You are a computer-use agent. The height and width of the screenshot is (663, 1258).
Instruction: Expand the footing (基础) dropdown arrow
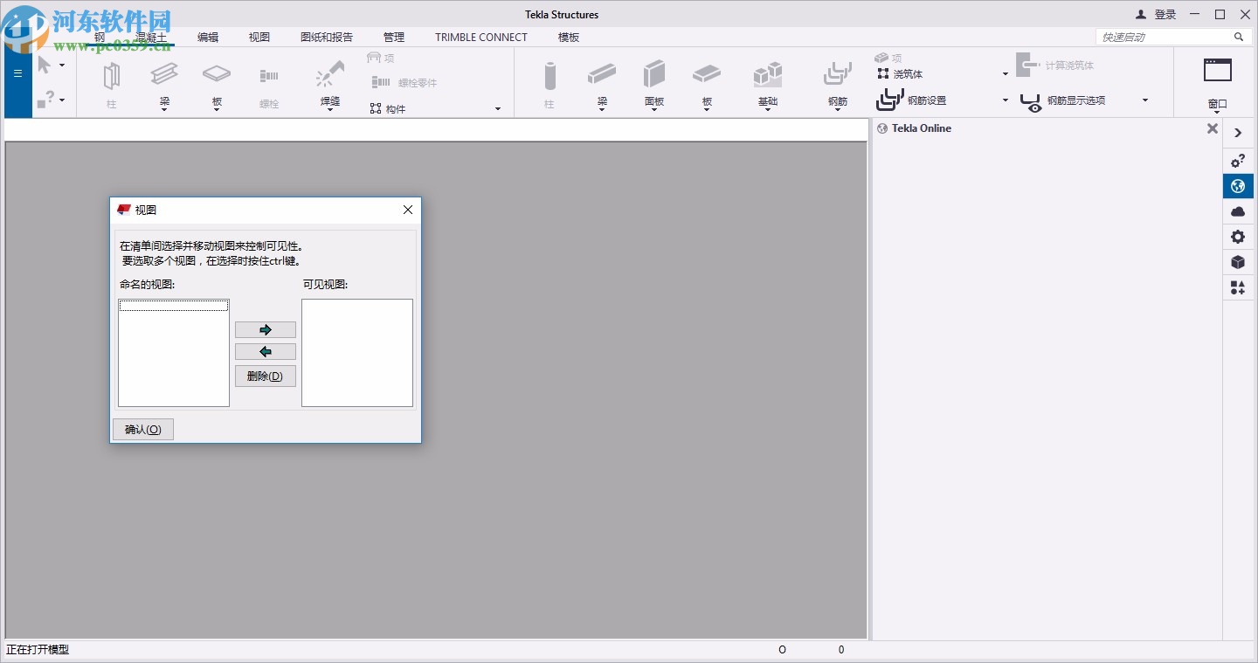click(768, 111)
